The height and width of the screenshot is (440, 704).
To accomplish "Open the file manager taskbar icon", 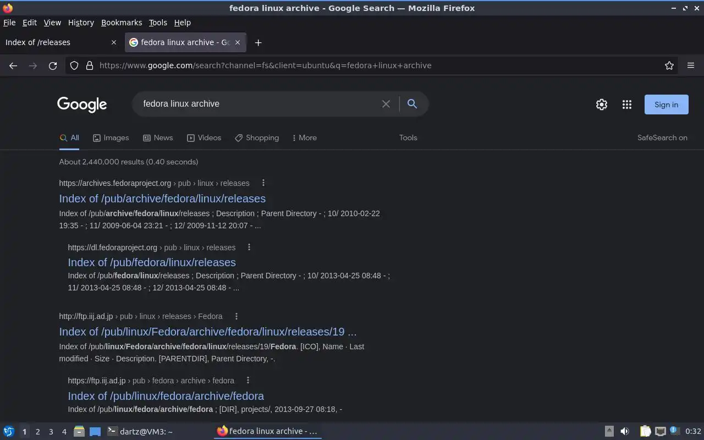I will tap(79, 431).
